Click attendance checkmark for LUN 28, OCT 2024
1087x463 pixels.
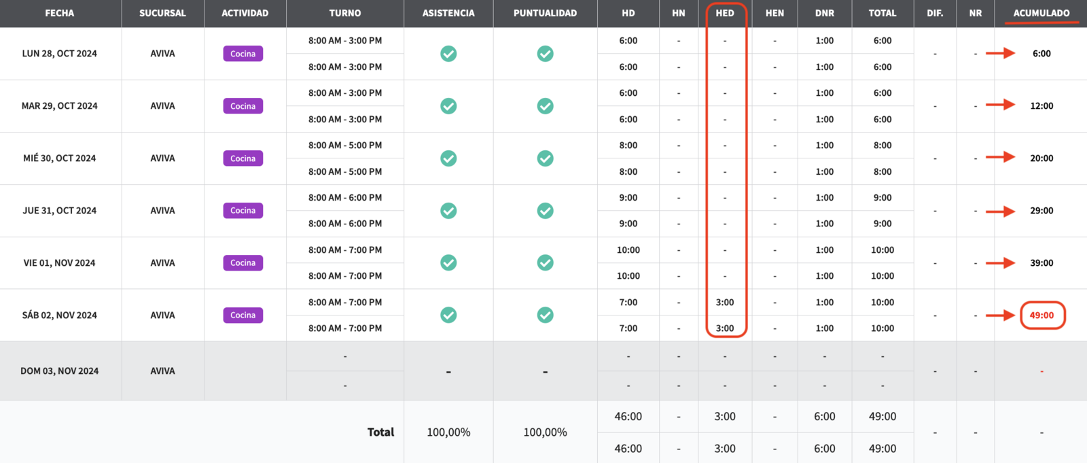click(x=448, y=54)
